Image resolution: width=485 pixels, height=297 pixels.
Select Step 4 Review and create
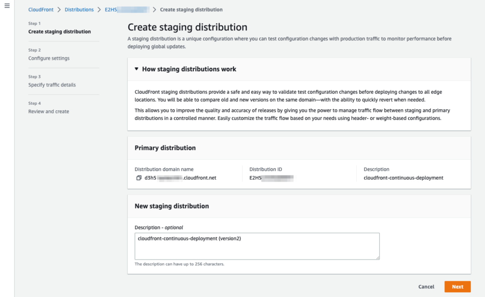48,111
